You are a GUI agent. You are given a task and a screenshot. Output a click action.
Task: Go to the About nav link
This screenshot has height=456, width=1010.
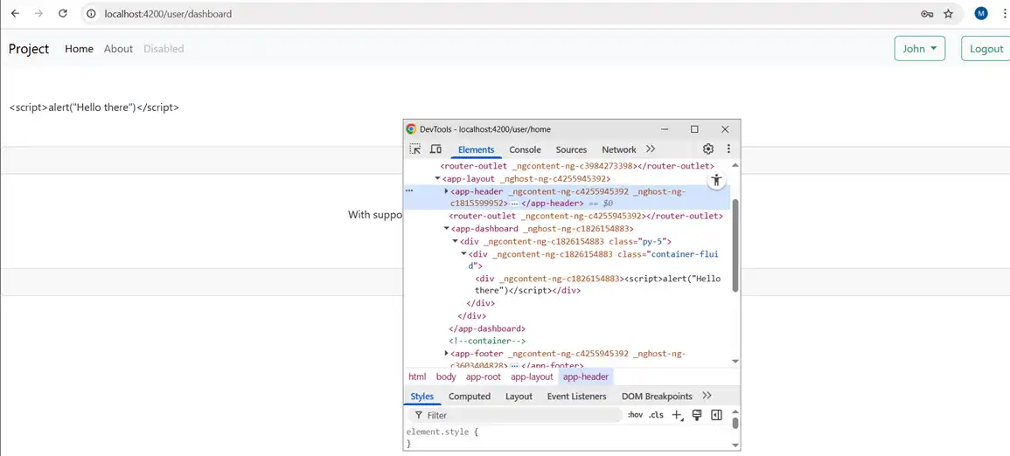point(118,49)
